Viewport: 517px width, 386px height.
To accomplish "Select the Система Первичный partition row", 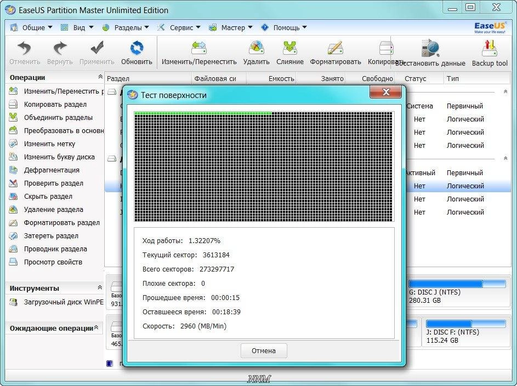I will 458,106.
